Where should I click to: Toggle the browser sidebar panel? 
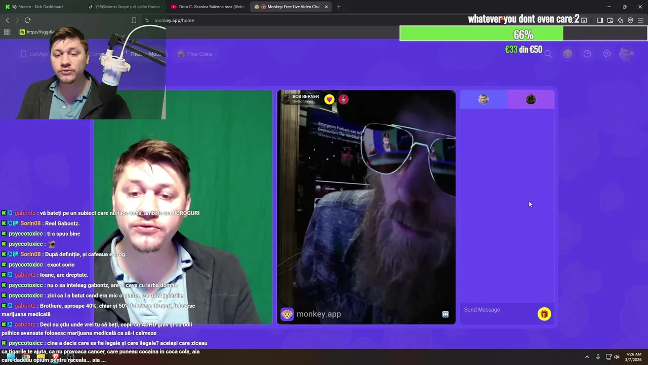click(x=600, y=20)
